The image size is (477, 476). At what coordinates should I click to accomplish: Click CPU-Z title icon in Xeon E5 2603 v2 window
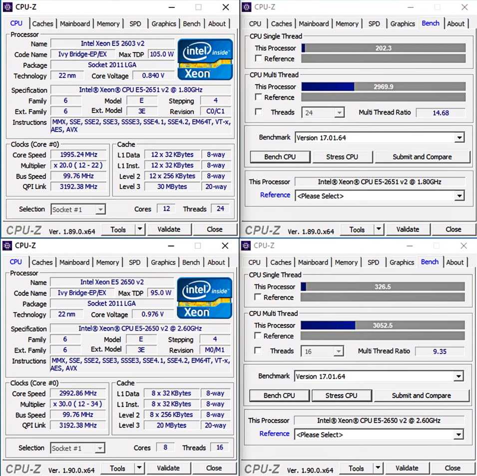(x=7, y=7)
